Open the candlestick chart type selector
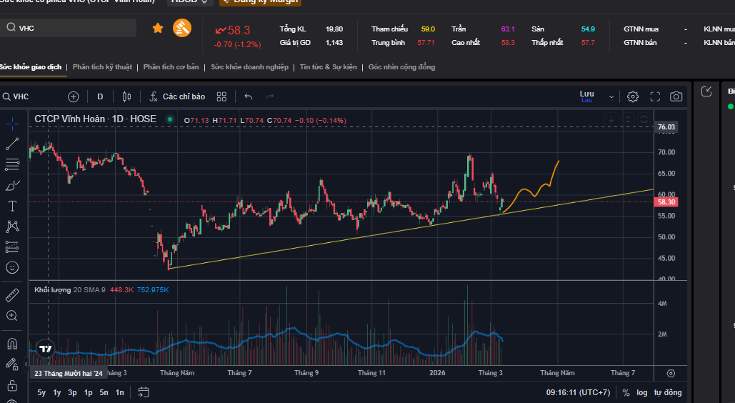The height and width of the screenshot is (403, 735). (x=127, y=96)
